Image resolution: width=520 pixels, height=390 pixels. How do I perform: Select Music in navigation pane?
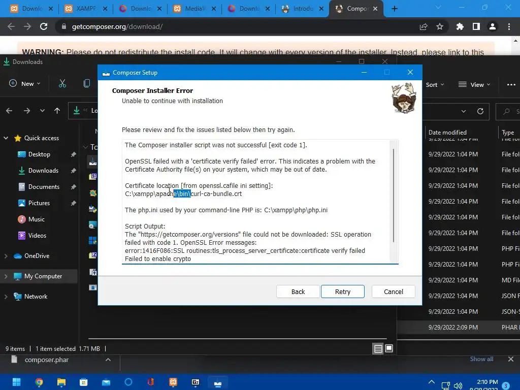[x=36, y=219]
